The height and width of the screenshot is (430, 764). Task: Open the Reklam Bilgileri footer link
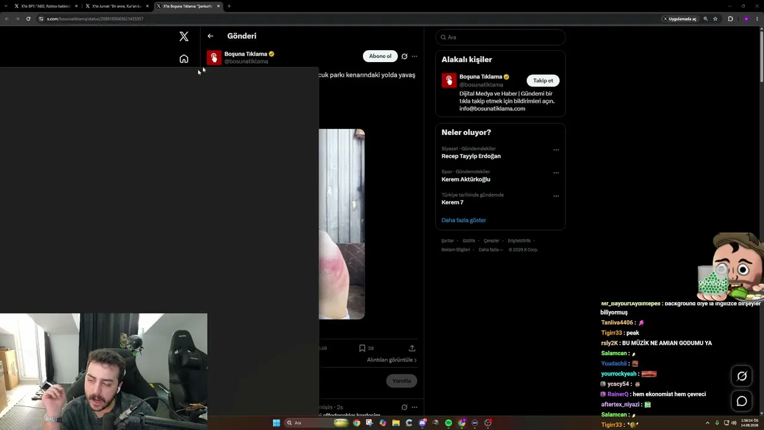coord(456,250)
